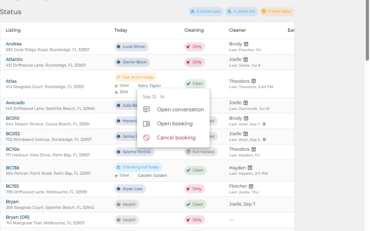
Task: Click the Cleaning column header
Action: (194, 30)
